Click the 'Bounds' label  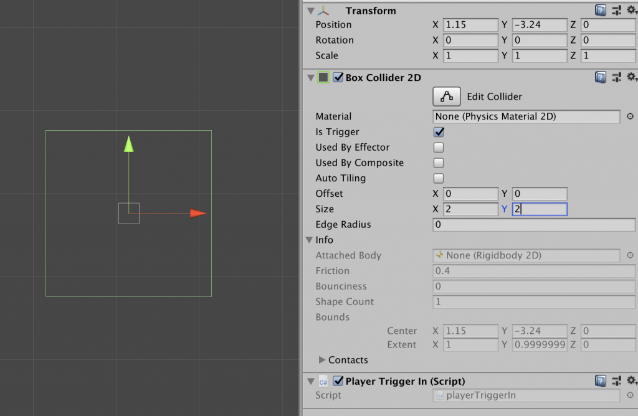[x=333, y=317]
